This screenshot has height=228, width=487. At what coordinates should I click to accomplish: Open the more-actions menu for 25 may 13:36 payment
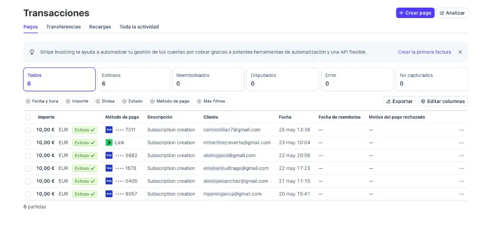click(x=461, y=130)
